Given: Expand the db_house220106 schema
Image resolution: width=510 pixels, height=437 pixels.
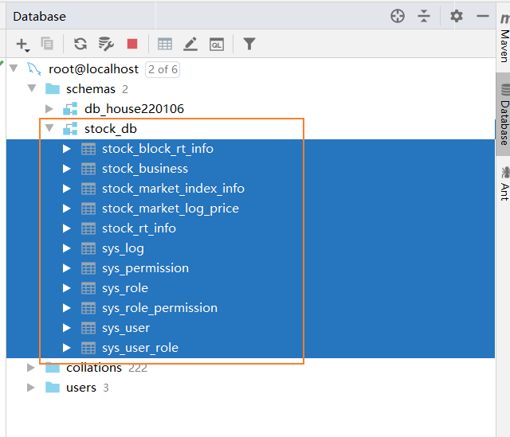Looking at the screenshot, I should pos(49,108).
